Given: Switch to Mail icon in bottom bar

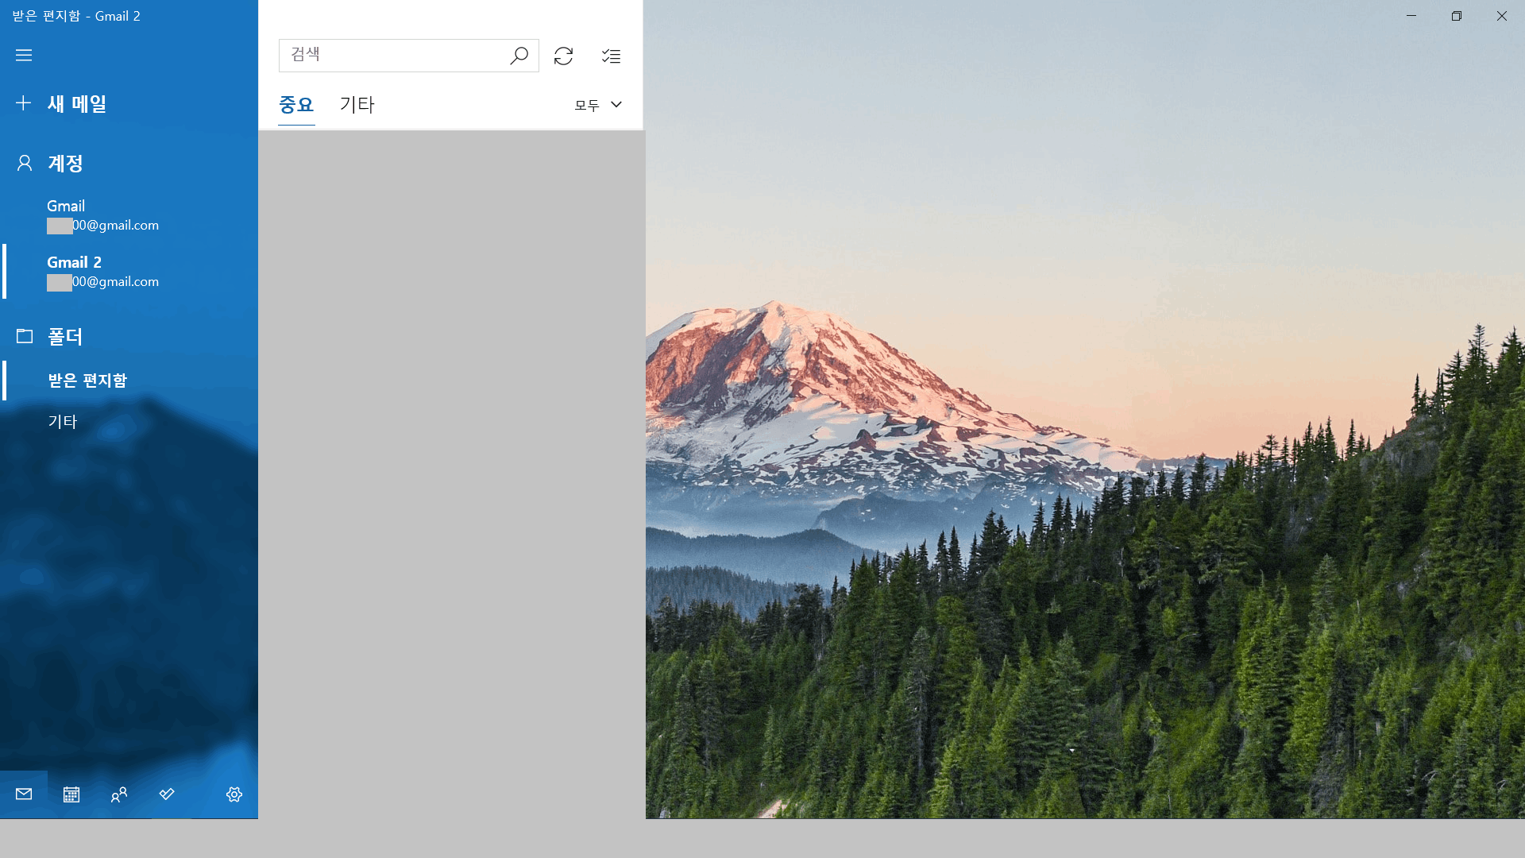Looking at the screenshot, I should (24, 794).
